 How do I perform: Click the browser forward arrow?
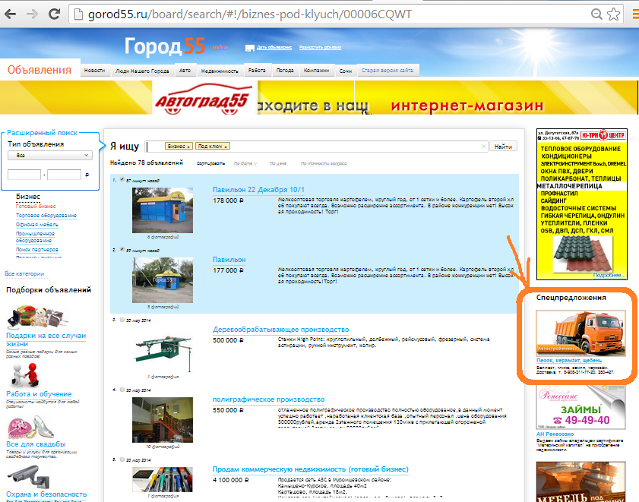coord(32,14)
